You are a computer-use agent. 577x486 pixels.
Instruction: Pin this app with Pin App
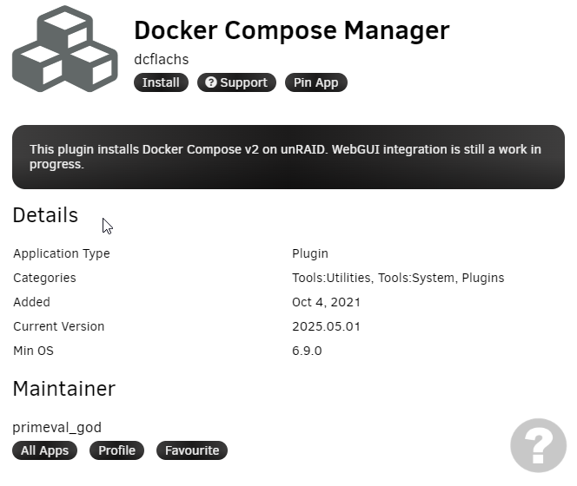(315, 82)
